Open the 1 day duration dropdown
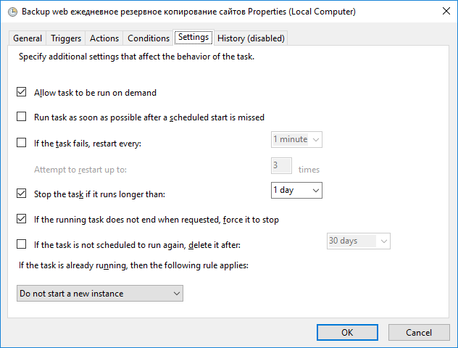The height and width of the screenshot is (348, 458). point(296,190)
